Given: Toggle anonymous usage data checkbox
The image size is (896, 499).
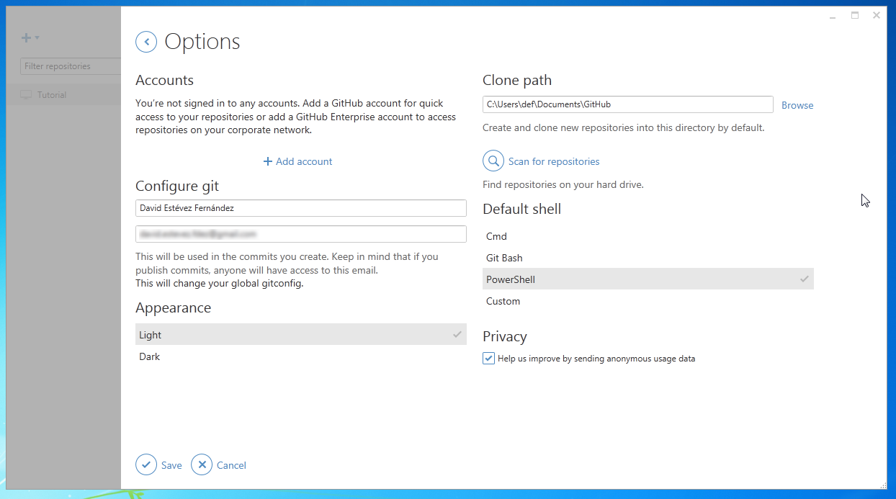Looking at the screenshot, I should pyautogui.click(x=489, y=359).
